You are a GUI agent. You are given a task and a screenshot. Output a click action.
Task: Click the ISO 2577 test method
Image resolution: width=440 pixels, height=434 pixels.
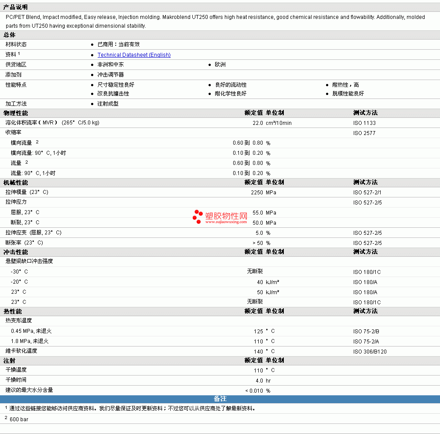[364, 133]
